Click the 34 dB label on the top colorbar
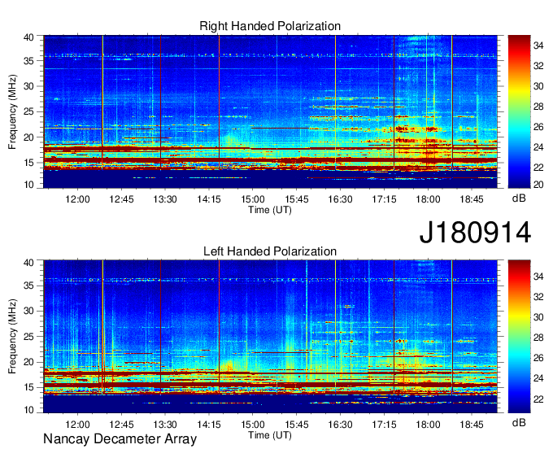This screenshot has height=449, width=553. tap(538, 46)
